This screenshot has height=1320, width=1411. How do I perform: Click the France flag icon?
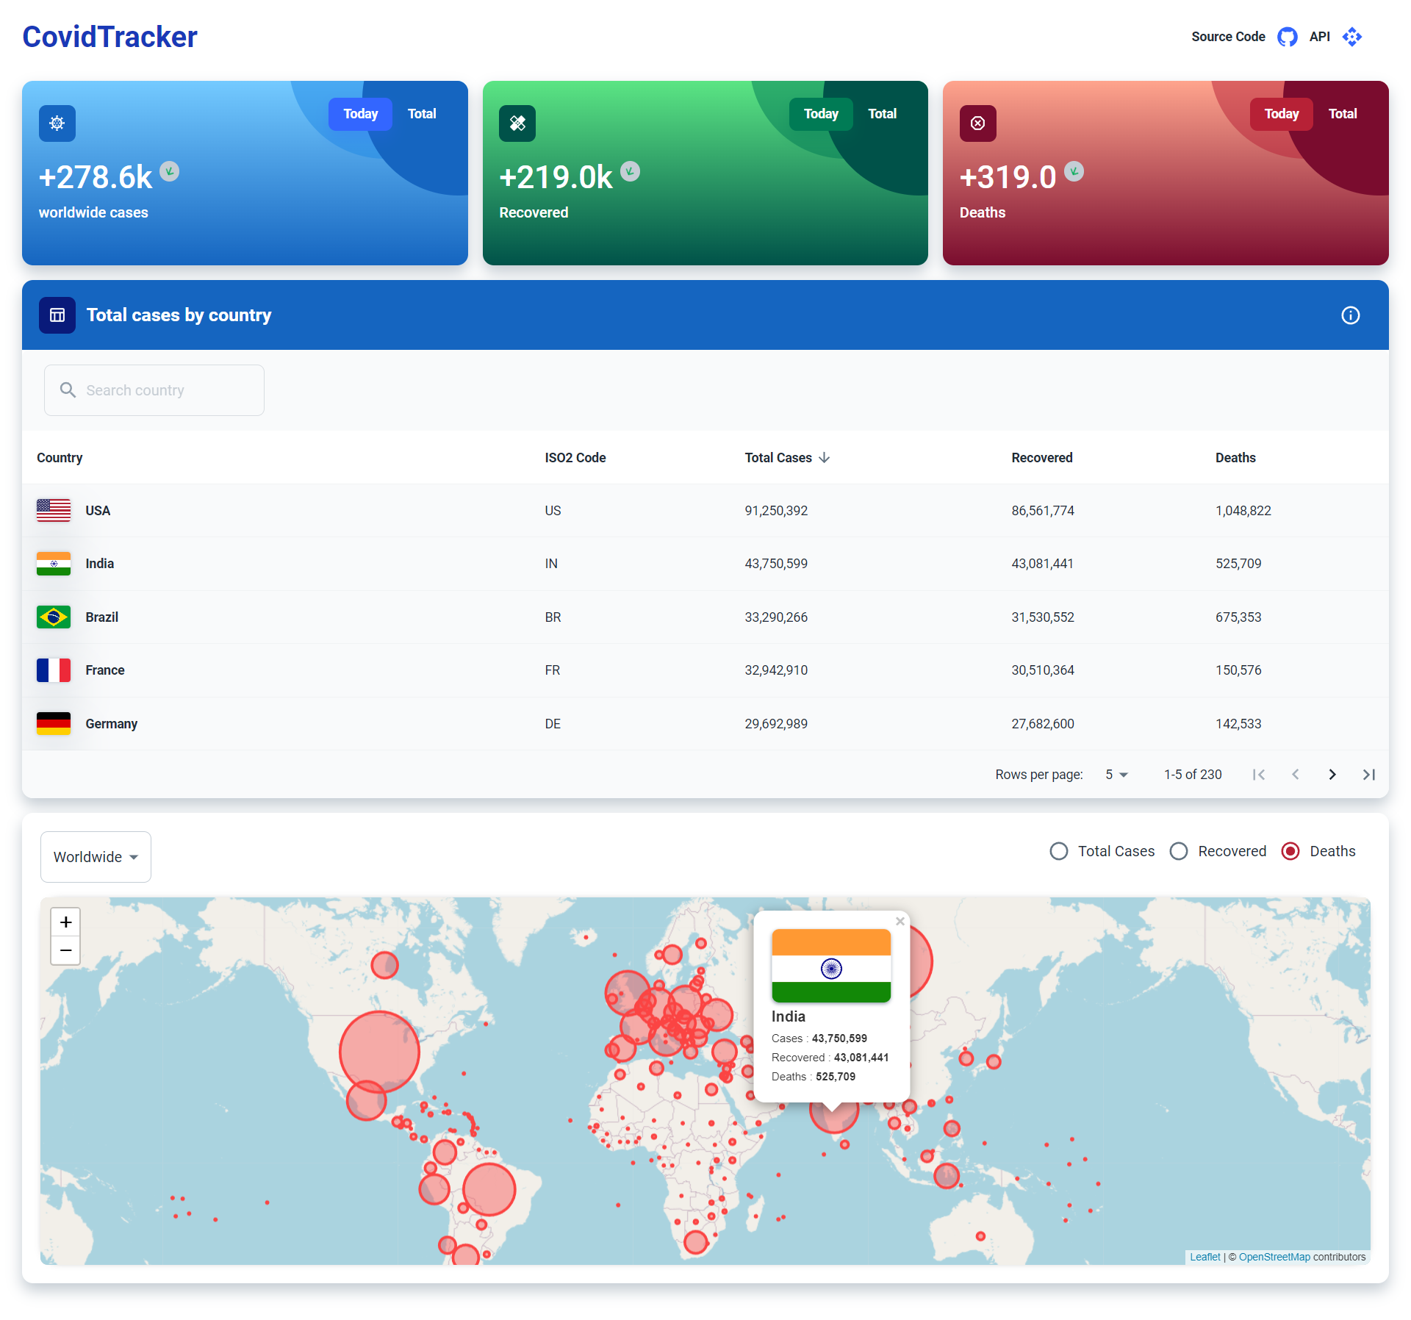[x=54, y=670]
